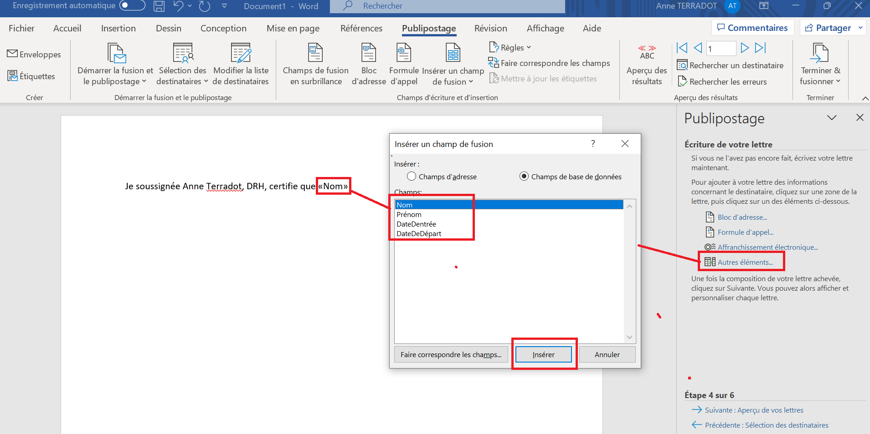The height and width of the screenshot is (434, 870).
Task: Click the Enveloppes icon in the ribbon
Action: point(13,54)
